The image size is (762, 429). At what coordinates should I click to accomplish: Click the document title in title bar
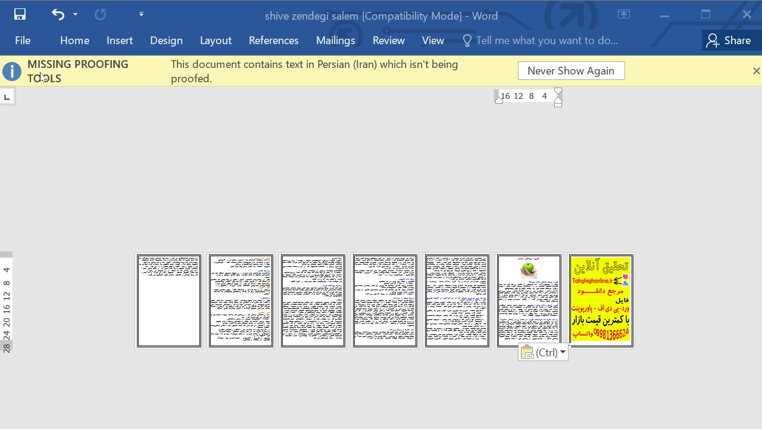[381, 16]
